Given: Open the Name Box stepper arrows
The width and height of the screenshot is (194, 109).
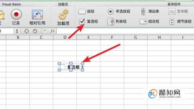Looking at the screenshot, I should click(x=17, y=31).
